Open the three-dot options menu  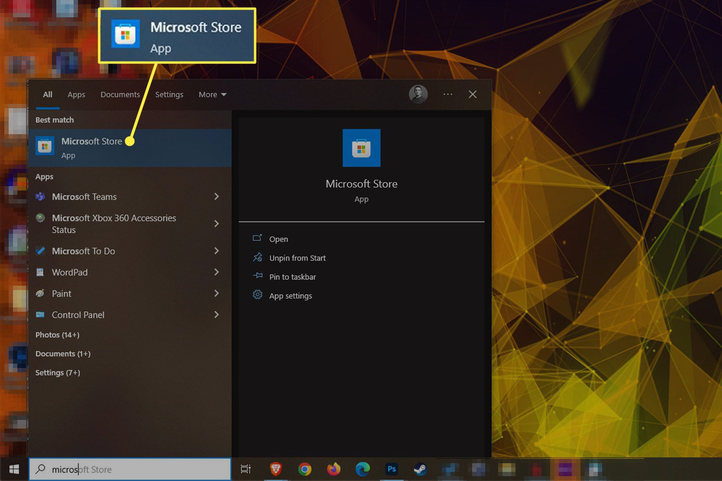(448, 94)
